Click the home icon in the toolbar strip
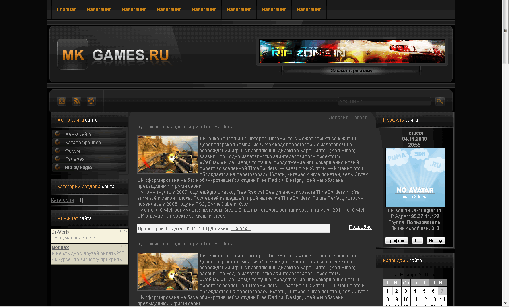 (62, 101)
